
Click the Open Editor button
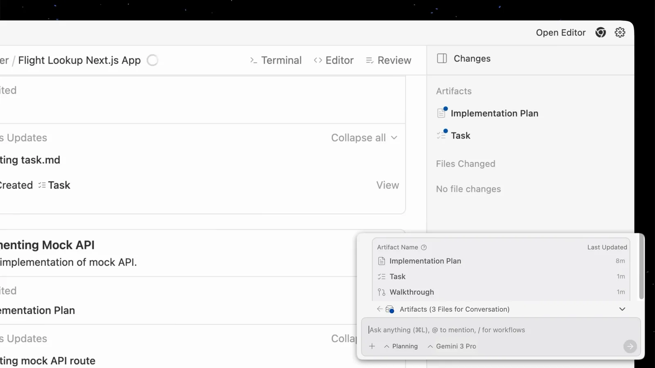pos(560,33)
